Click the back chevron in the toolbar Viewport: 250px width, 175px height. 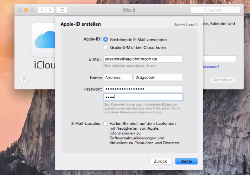42,10
